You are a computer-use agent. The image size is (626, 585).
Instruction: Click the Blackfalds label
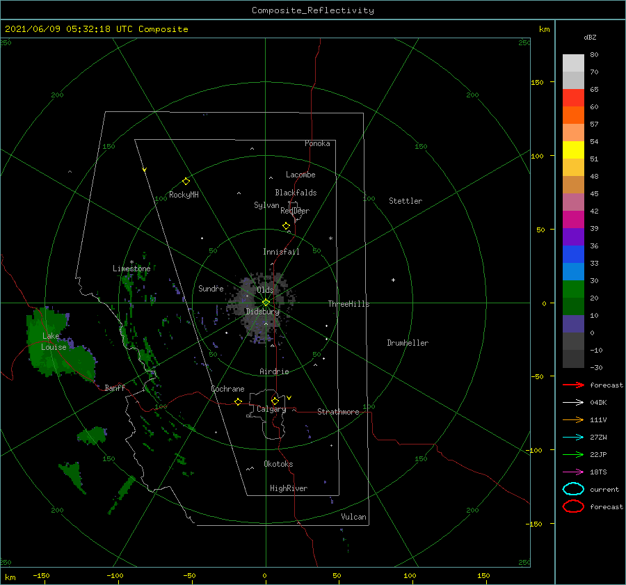pos(296,193)
